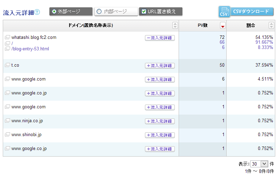Open the external link icon beside whatashi.blog.fc2.com
The height and width of the screenshot is (175, 277).
pyautogui.click(x=7, y=37)
